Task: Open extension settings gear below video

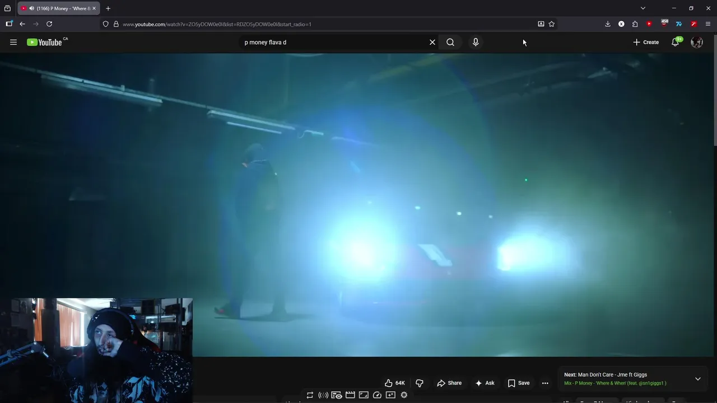Action: click(404, 395)
